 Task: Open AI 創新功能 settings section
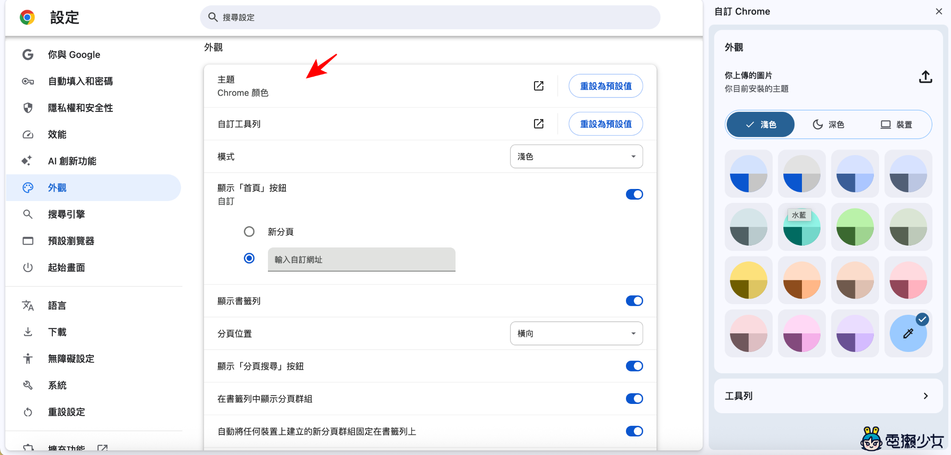pyautogui.click(x=93, y=161)
